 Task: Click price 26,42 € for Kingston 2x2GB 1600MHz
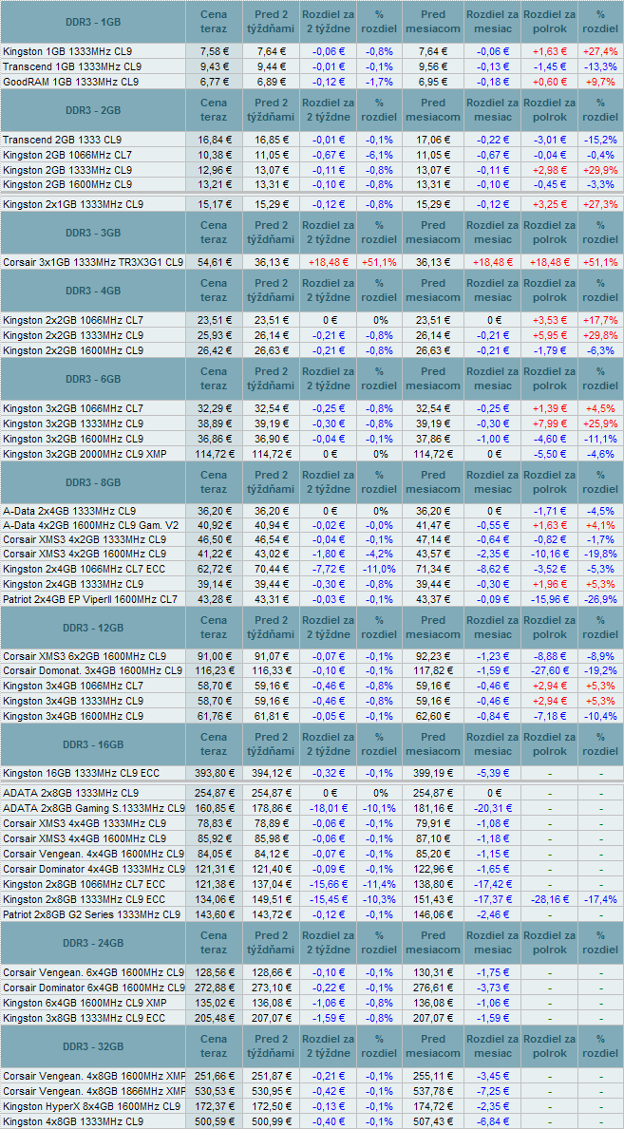pos(214,350)
